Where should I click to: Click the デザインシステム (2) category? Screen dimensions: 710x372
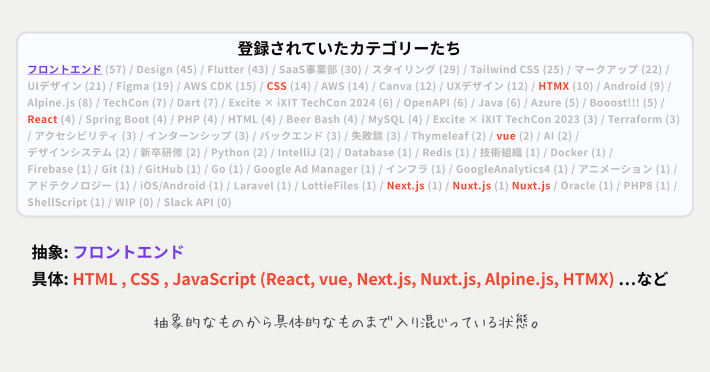[78, 153]
